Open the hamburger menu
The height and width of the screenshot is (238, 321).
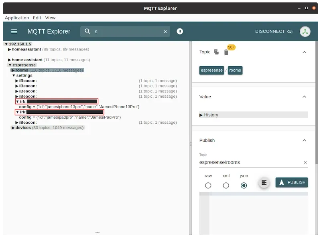coord(14,31)
